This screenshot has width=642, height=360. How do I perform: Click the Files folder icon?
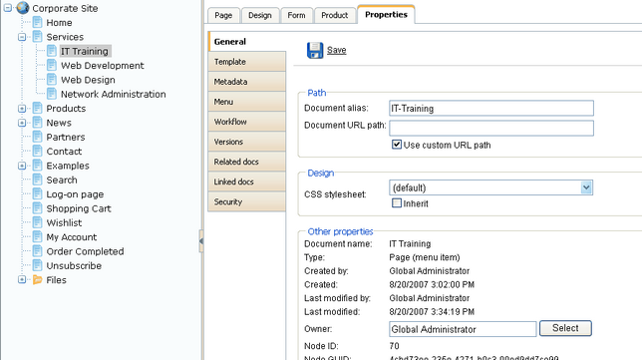coord(37,280)
